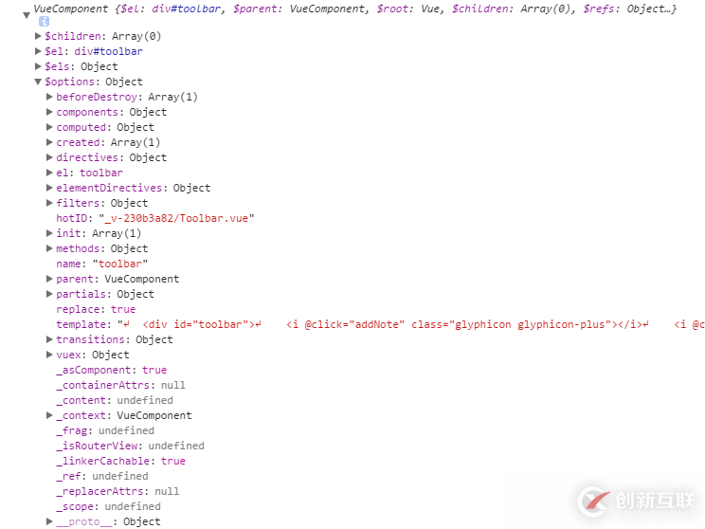Click the blue info icon under VueComponent

coord(44,21)
